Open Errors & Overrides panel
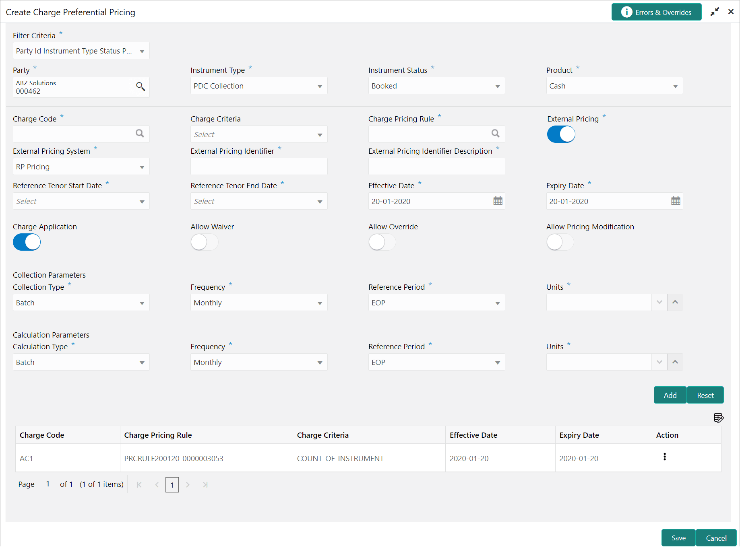 coord(656,12)
